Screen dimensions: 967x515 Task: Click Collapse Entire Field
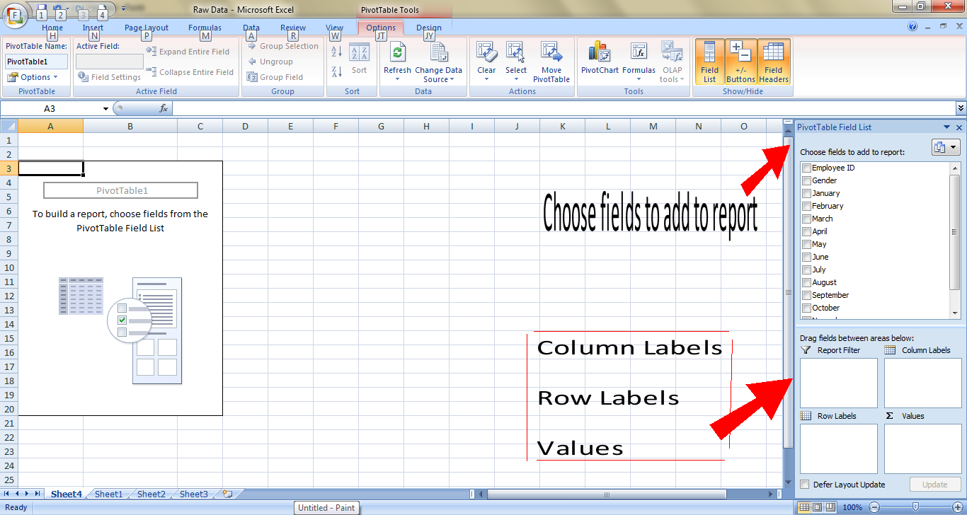(x=190, y=72)
